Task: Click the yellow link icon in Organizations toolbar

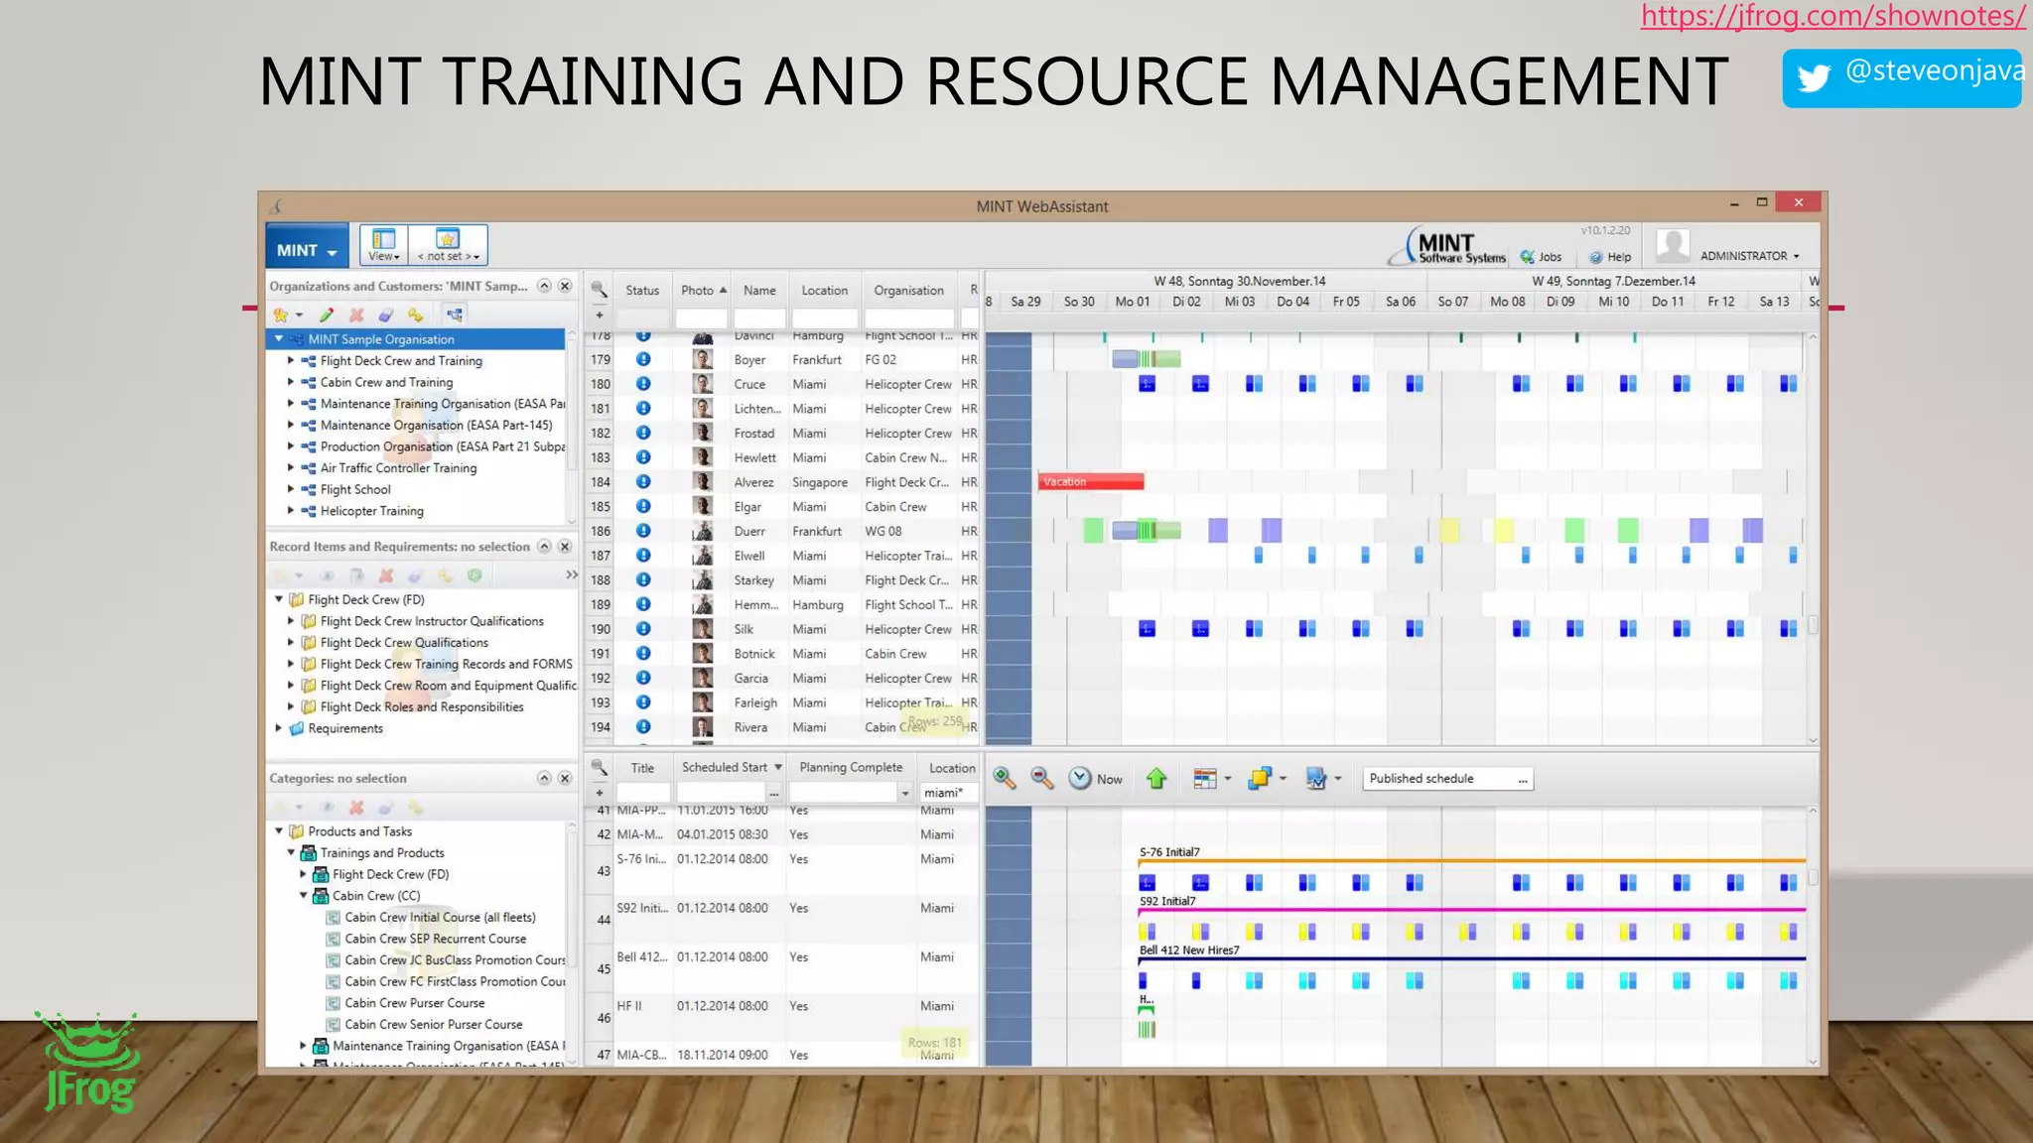Action: 415,315
